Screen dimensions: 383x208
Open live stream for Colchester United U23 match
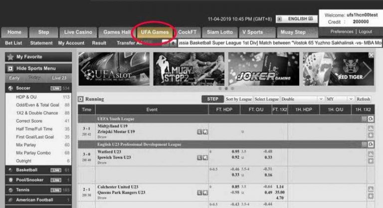pyautogui.click(x=199, y=193)
